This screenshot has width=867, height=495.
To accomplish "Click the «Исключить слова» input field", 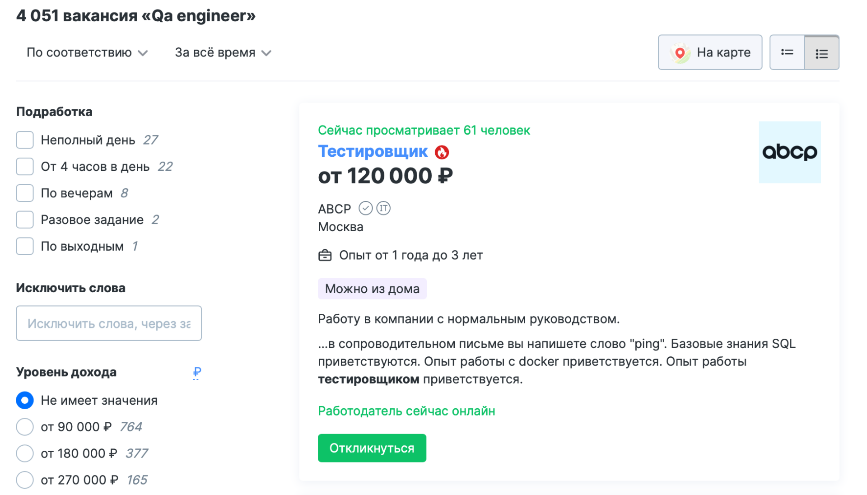I will 108,323.
